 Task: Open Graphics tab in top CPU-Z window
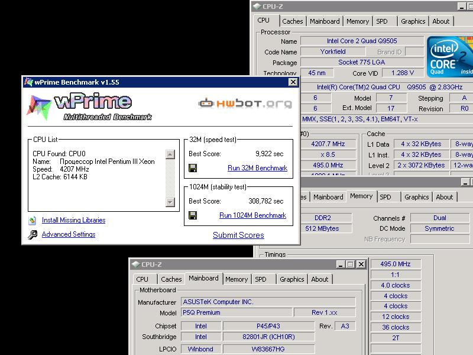[413, 21]
